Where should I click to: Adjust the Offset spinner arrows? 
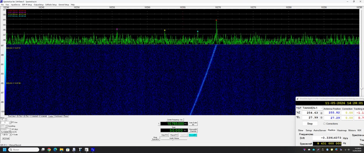pyautogui.click(x=6, y=119)
